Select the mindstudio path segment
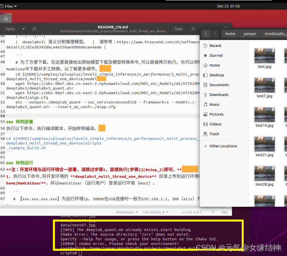 click(x=274, y=34)
